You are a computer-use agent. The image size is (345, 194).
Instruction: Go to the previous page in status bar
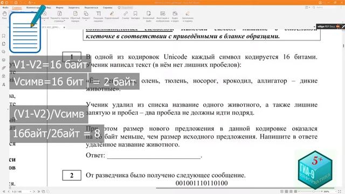(9, 192)
